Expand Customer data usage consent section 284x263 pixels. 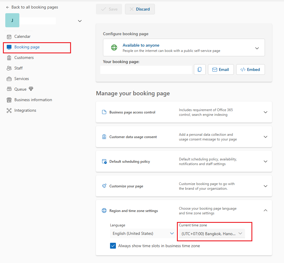pyautogui.click(x=265, y=137)
